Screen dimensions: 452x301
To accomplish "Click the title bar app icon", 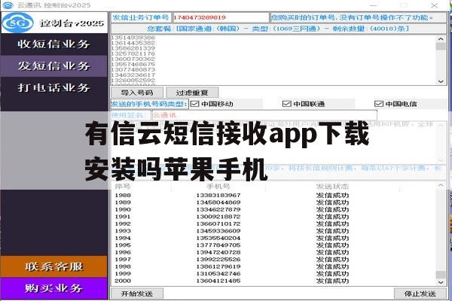I will [x=8, y=5].
